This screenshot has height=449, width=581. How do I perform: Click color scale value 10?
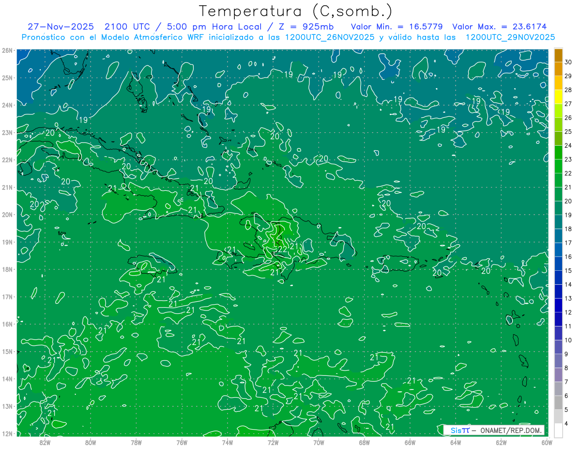pos(568,340)
